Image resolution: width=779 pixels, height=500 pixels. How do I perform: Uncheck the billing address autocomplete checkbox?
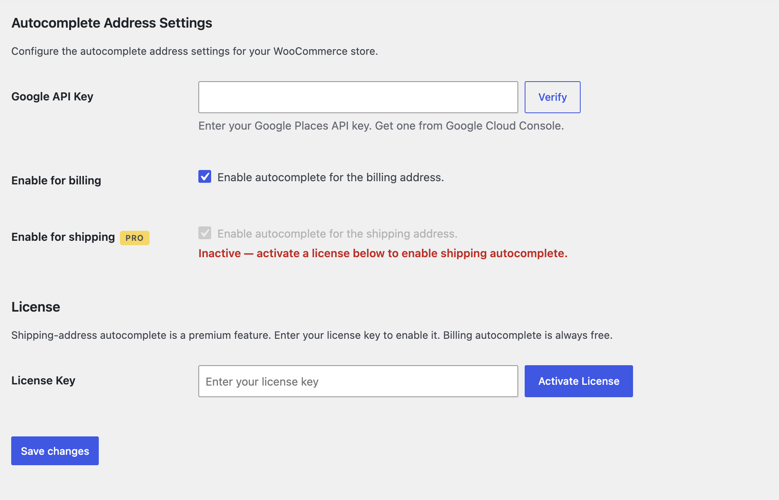coord(205,176)
